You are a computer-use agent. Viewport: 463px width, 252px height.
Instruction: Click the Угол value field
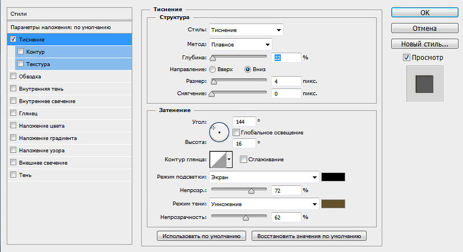pos(244,122)
